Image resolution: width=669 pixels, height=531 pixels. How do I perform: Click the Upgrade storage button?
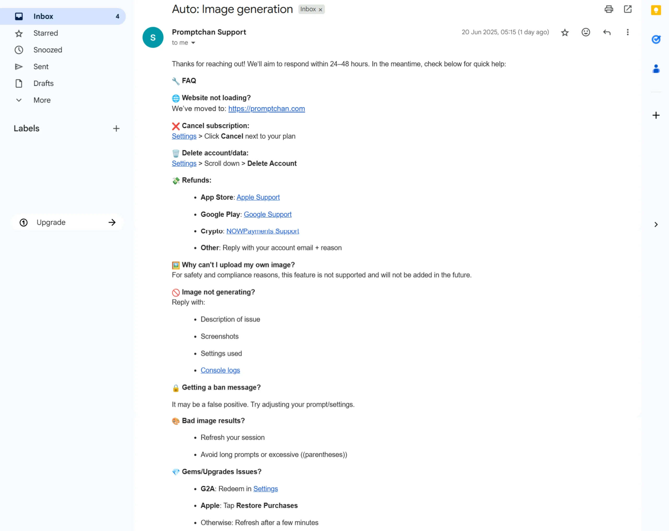(x=67, y=222)
